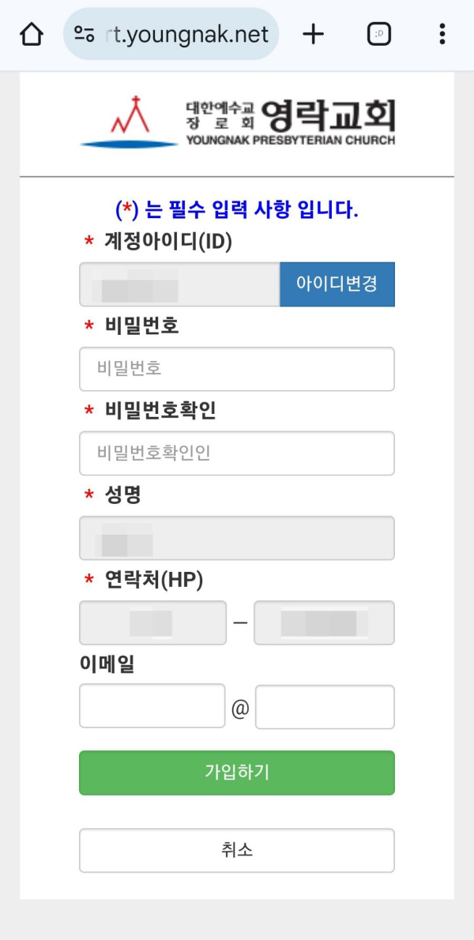Image resolution: width=474 pixels, height=940 pixels.
Task: Tap the plus icon to open new tab
Action: pyautogui.click(x=313, y=33)
